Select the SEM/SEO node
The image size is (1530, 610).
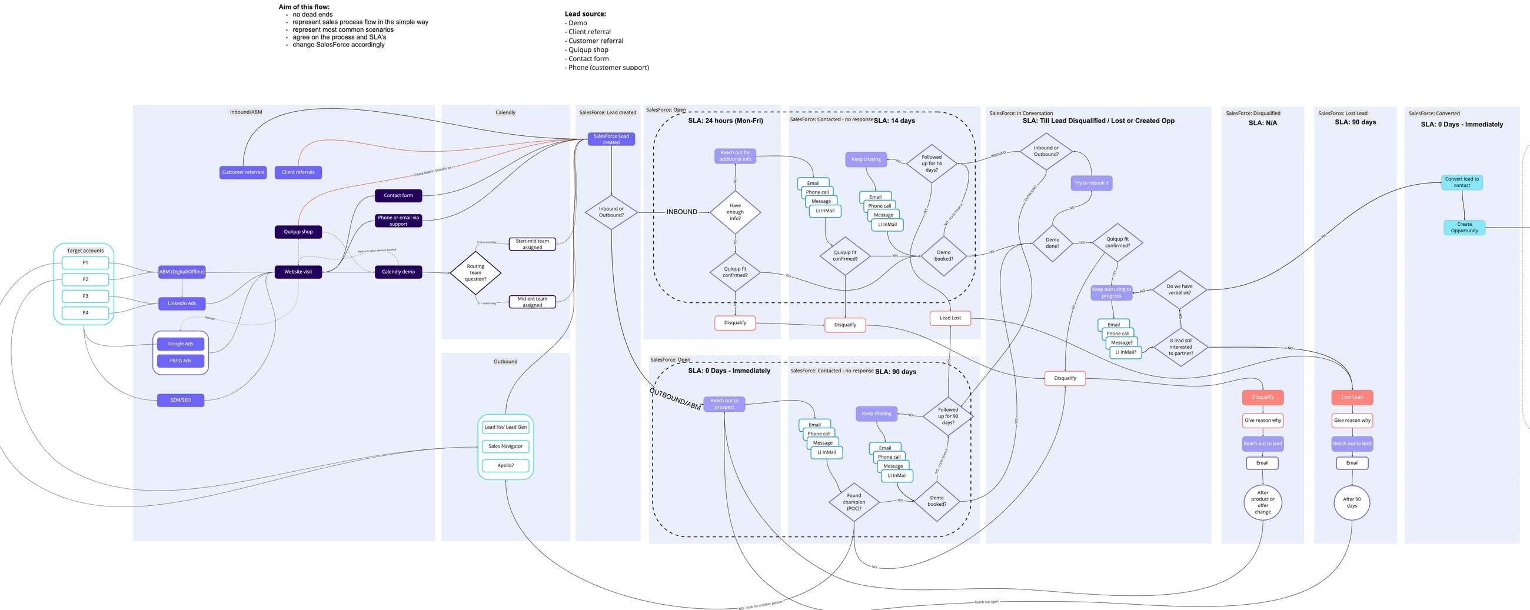(181, 401)
